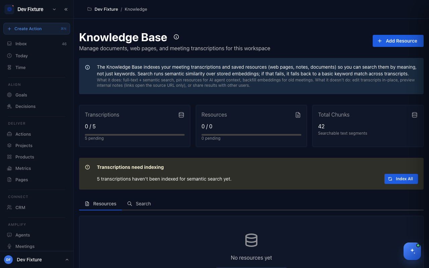Click the '5 pending' text
This screenshot has height=268, width=429.
pyautogui.click(x=94, y=138)
